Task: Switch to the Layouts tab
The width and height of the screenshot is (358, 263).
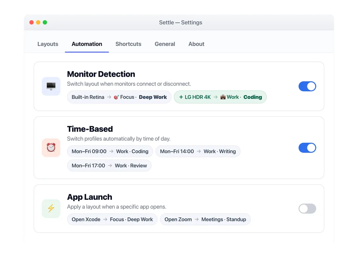Action: point(48,44)
